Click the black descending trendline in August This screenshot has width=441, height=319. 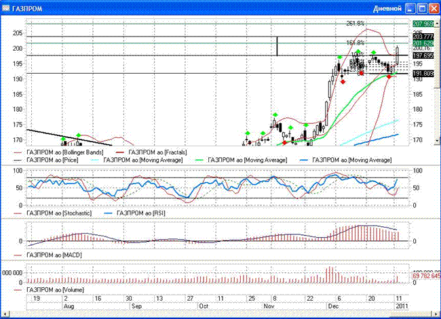[x=69, y=137]
